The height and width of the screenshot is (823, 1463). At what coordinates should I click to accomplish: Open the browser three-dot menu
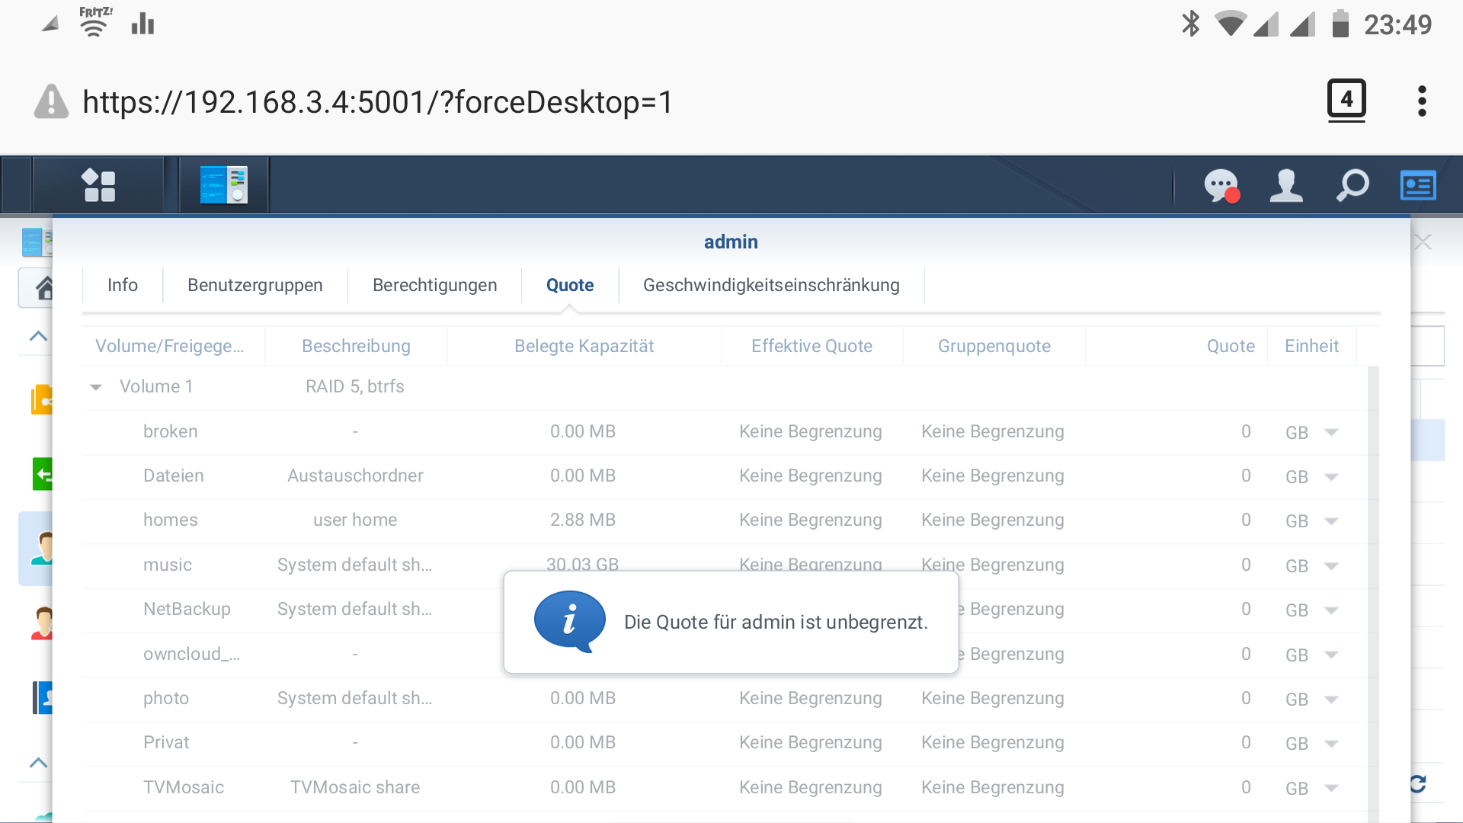pos(1422,101)
